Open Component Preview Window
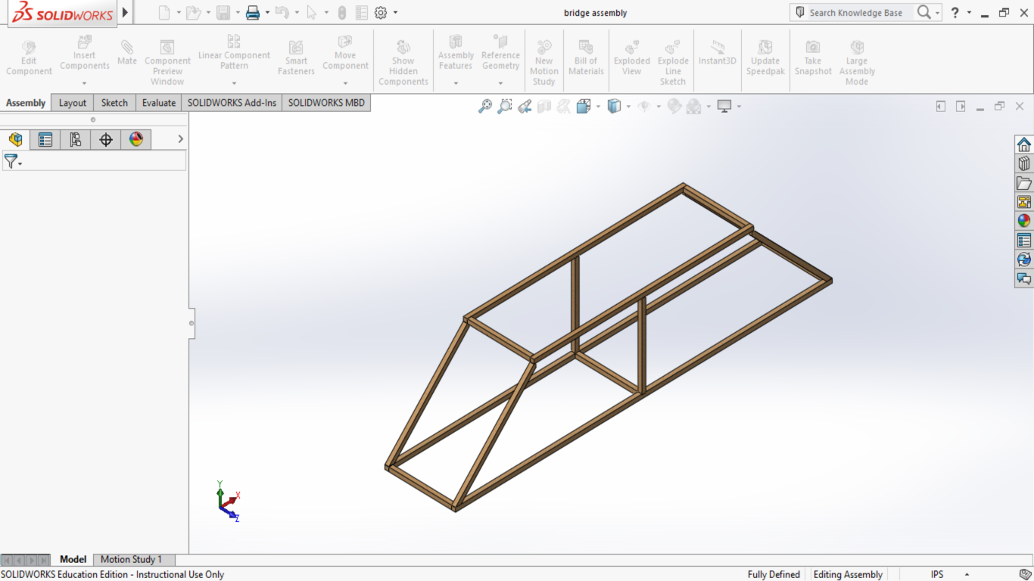Viewport: 1034px width, 581px height. click(167, 63)
